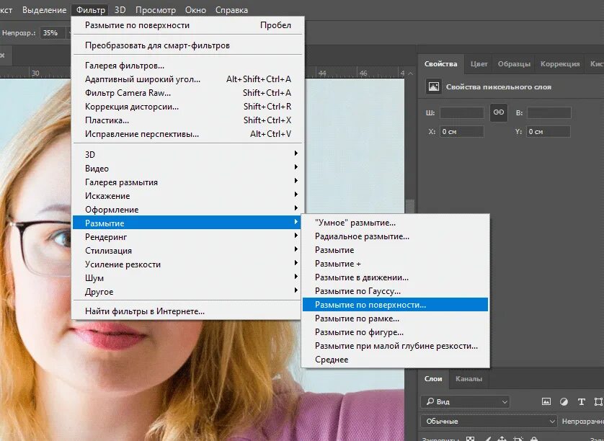Switch to the Каналы tab
Screen dimensions: 604x441
[468, 379]
